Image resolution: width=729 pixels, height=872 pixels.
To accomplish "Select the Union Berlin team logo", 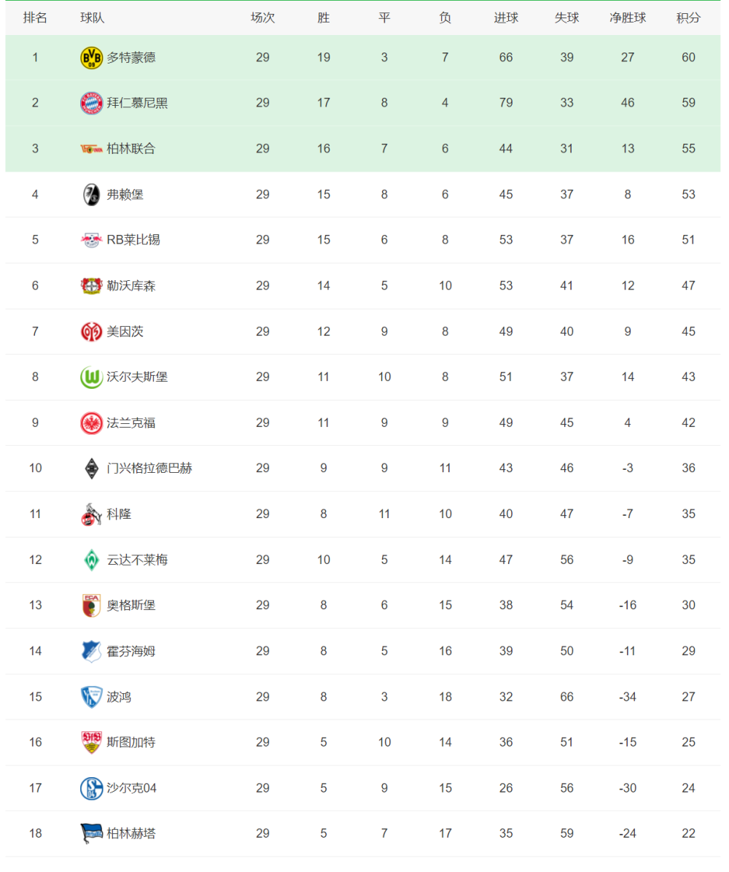I will point(91,149).
